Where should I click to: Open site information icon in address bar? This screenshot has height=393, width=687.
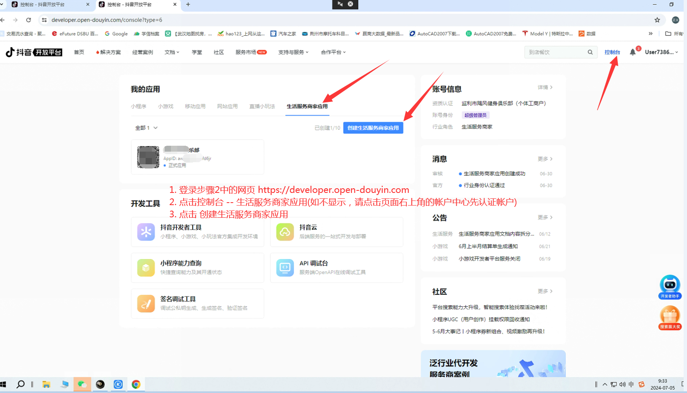pos(44,20)
